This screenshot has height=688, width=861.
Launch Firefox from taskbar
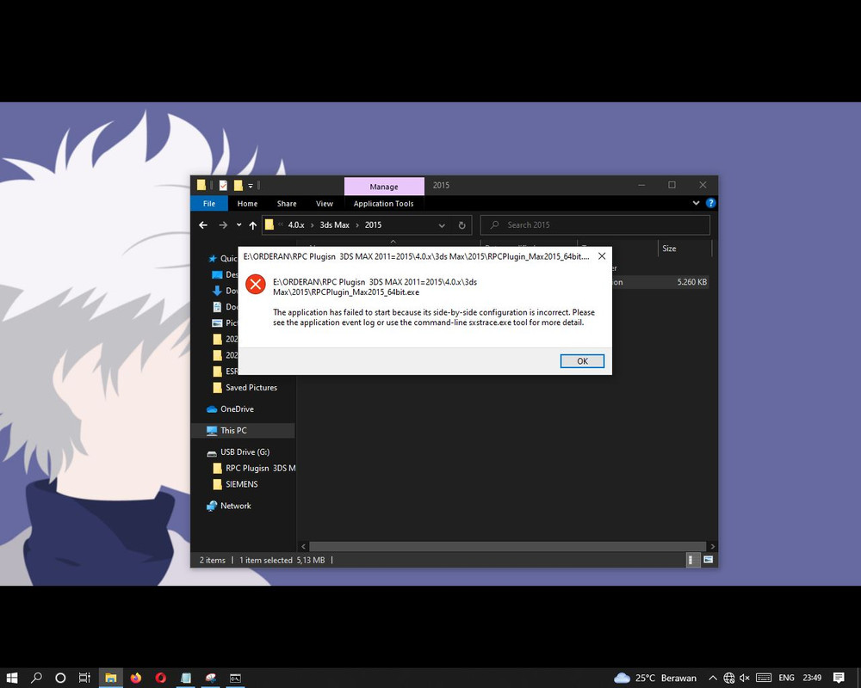[136, 678]
